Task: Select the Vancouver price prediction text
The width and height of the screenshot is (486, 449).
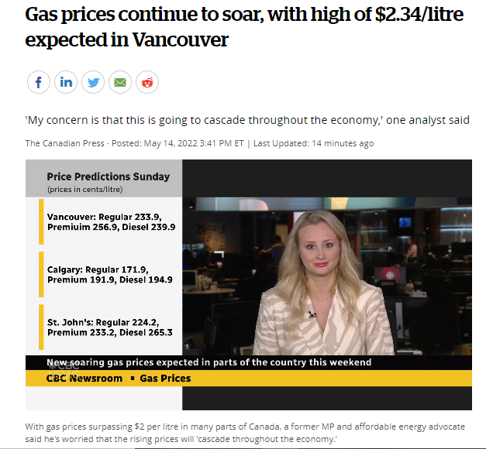Action: pyautogui.click(x=111, y=222)
